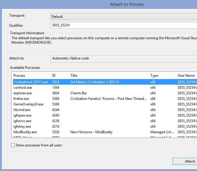Select the igfxtray.exe process
This screenshot has width=197, height=171.
point(22,126)
